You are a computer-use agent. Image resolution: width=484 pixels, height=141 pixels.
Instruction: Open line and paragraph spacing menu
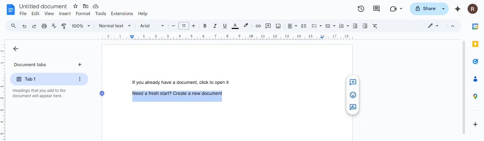pyautogui.click(x=304, y=26)
